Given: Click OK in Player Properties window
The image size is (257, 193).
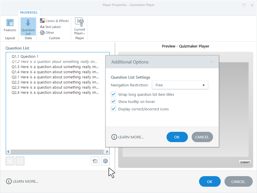Looking at the screenshot, I should pos(210,182).
